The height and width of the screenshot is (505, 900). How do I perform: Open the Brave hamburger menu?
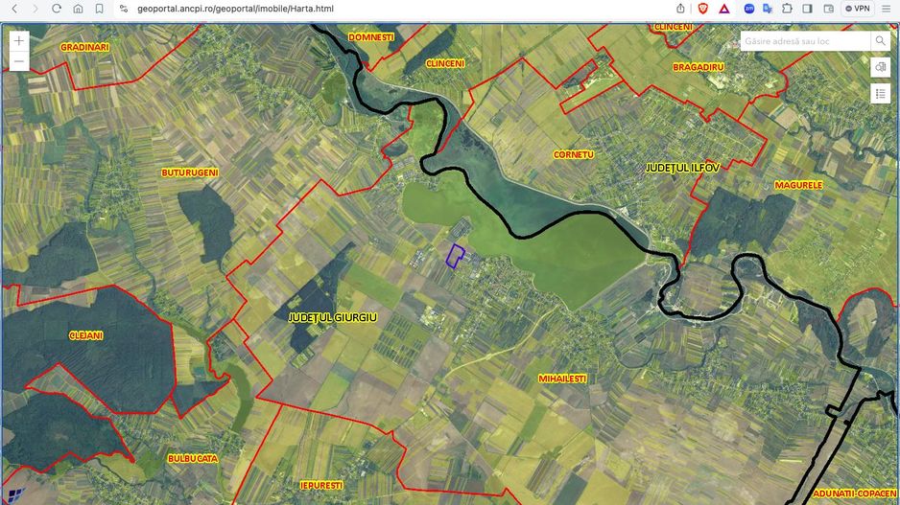coord(888,9)
